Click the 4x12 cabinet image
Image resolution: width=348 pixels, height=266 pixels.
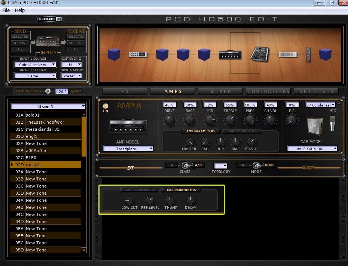click(x=314, y=126)
